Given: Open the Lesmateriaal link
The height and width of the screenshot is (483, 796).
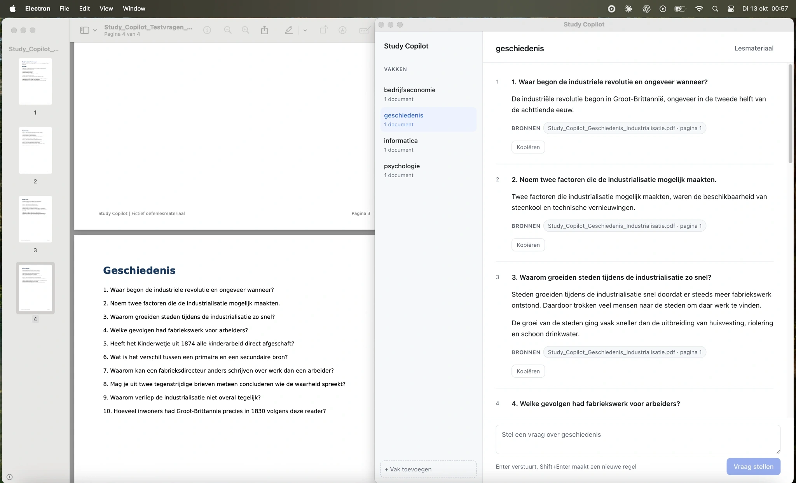Looking at the screenshot, I should pyautogui.click(x=754, y=48).
